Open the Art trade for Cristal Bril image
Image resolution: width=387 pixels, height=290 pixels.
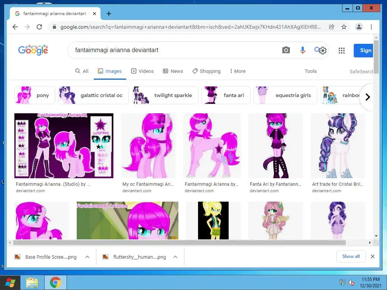click(338, 145)
